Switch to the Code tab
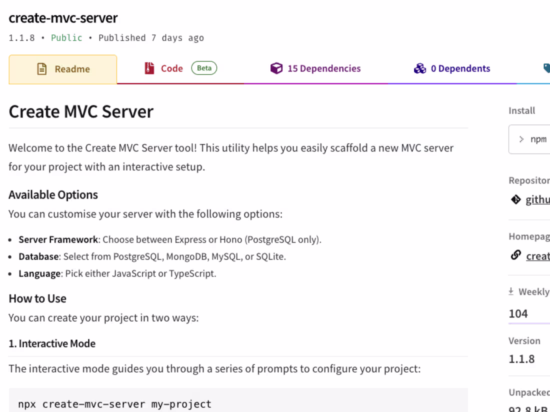The width and height of the screenshot is (550, 412). coord(172,68)
